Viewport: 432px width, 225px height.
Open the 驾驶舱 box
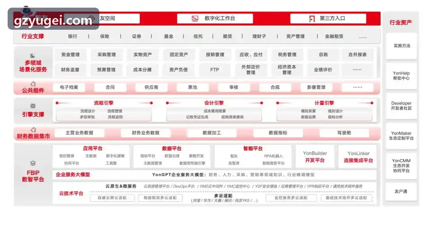point(344,133)
